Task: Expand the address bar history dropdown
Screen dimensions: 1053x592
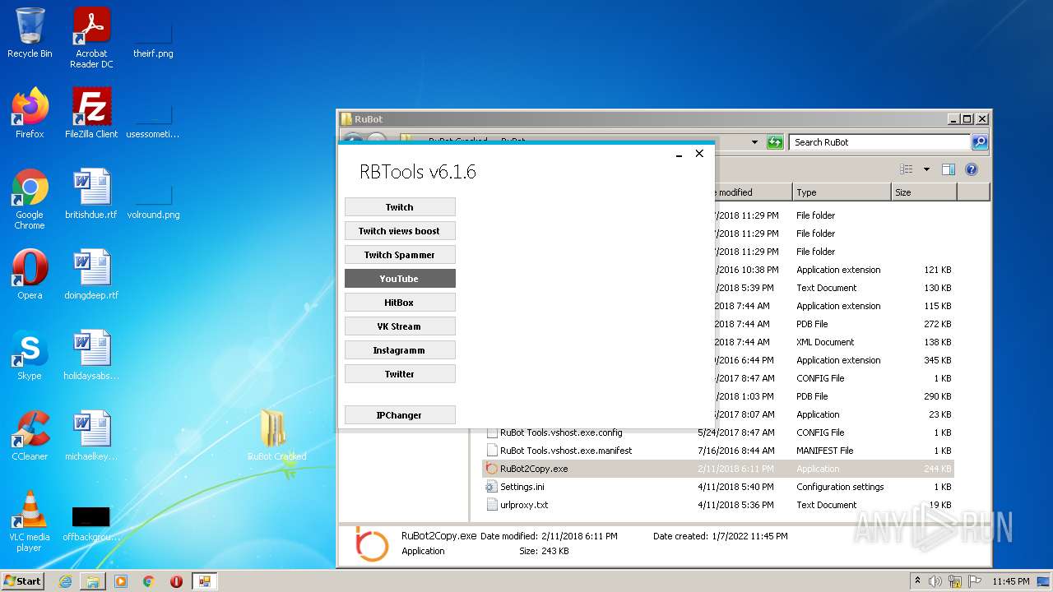Action: pyautogui.click(x=754, y=142)
